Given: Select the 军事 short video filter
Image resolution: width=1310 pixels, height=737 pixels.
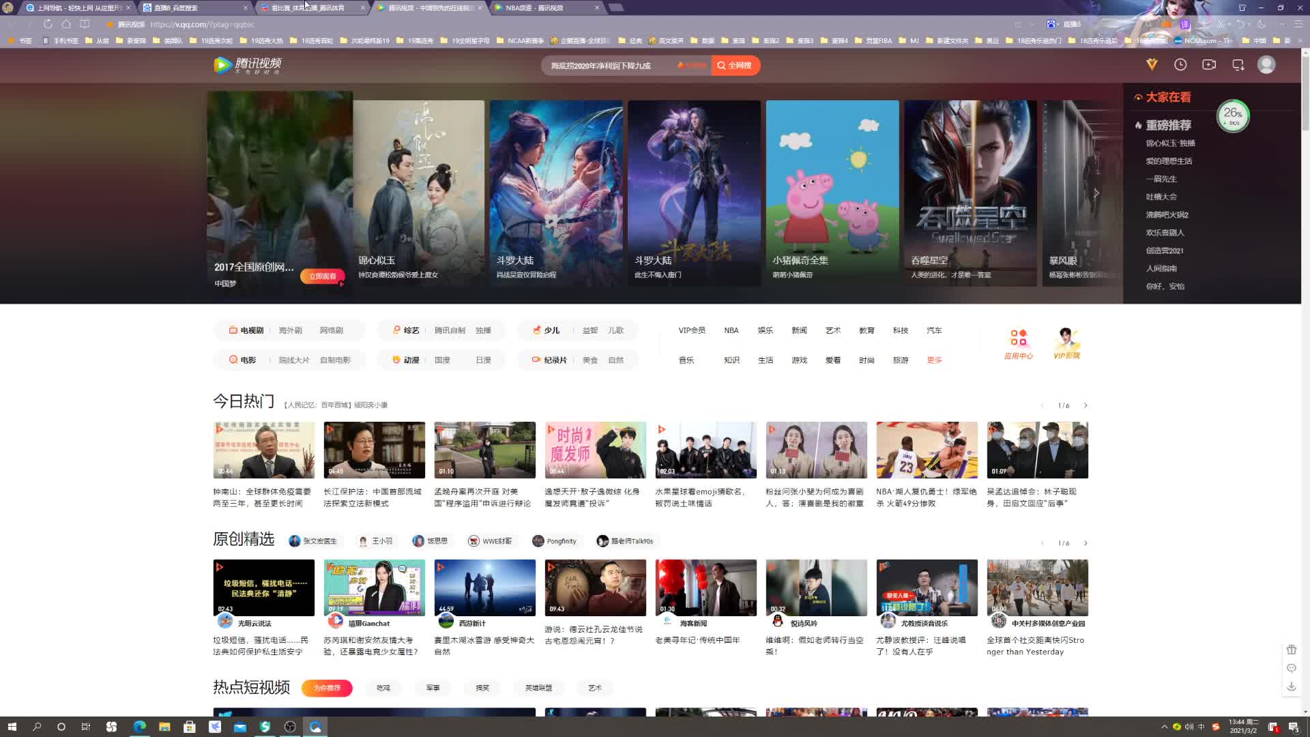Looking at the screenshot, I should coord(433,688).
